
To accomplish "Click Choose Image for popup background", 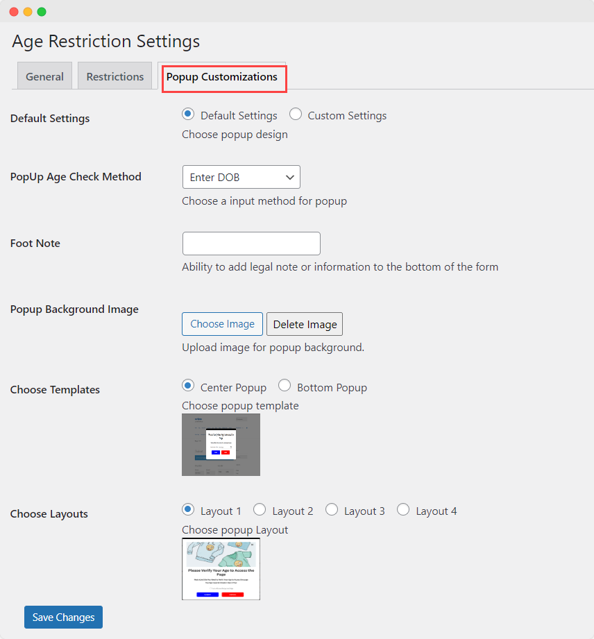I will coord(222,323).
